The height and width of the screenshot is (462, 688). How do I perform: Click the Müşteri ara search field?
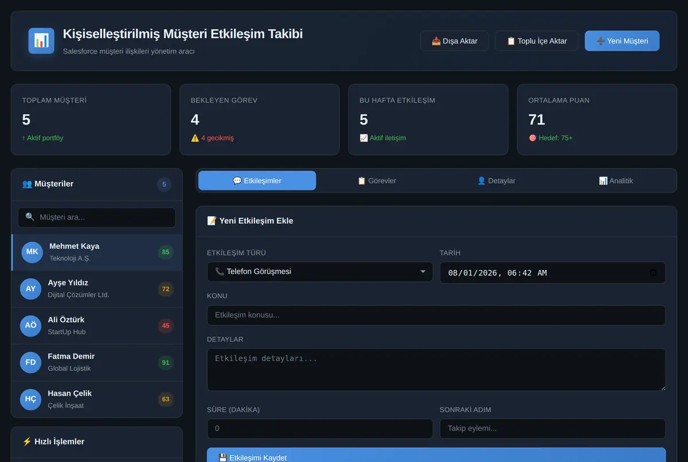coord(97,217)
